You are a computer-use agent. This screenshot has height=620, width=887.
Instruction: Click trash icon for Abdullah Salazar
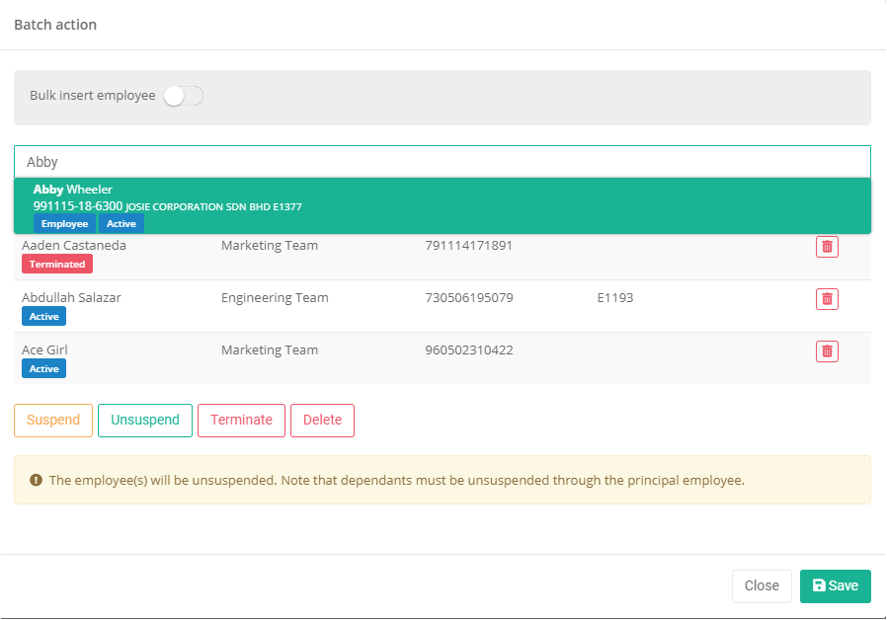pos(827,298)
